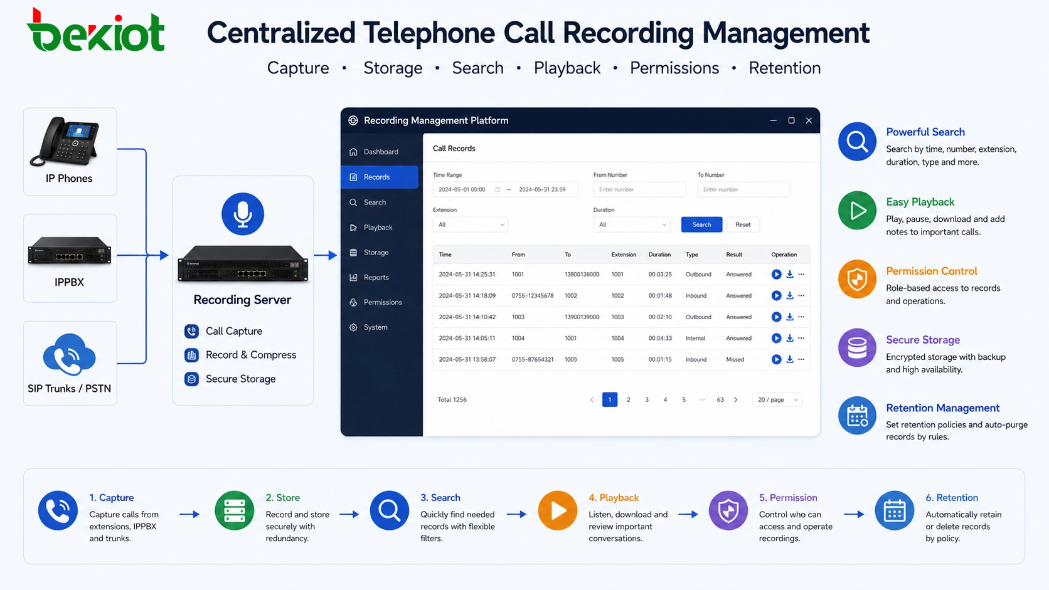Click the Permission Control shield icon
Viewport: 1049px width, 590px height.
click(857, 279)
